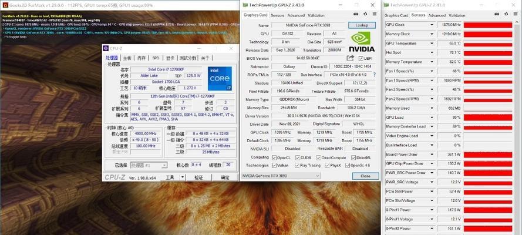Toggle the Ray Tracing checkbox

[x=297, y=165]
